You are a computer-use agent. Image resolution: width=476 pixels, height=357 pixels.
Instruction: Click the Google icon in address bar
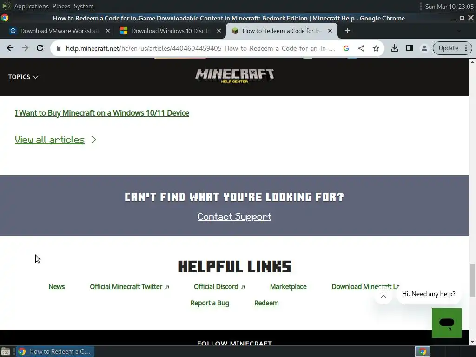(346, 48)
